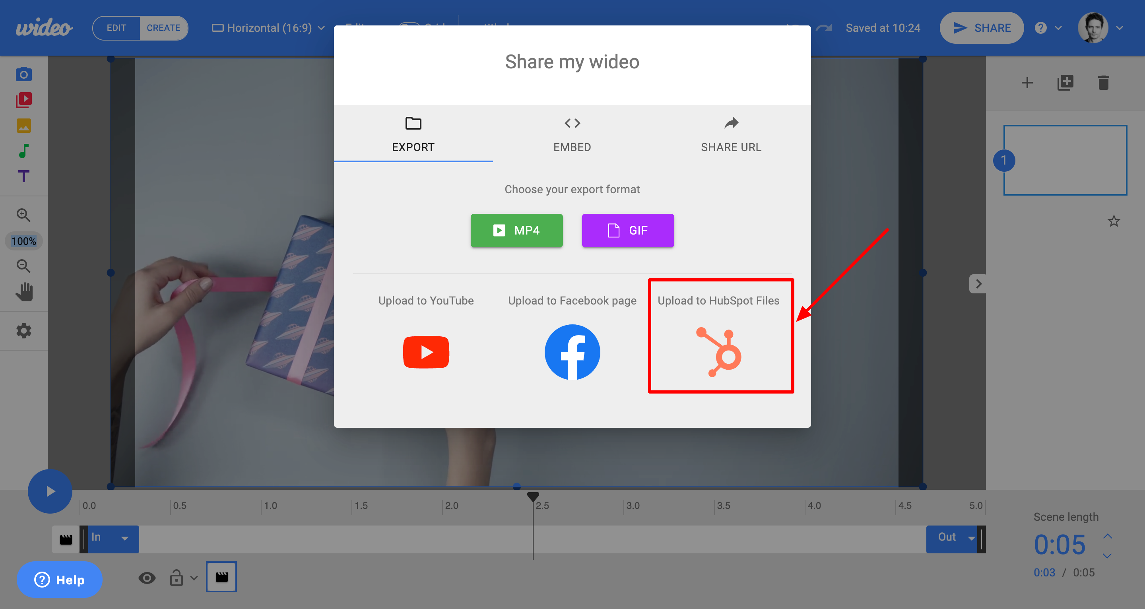1145x609 pixels.
Task: Delete scene with trash icon
Action: (x=1103, y=83)
